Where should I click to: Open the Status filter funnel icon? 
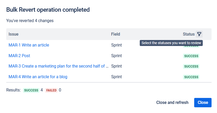tap(199, 34)
